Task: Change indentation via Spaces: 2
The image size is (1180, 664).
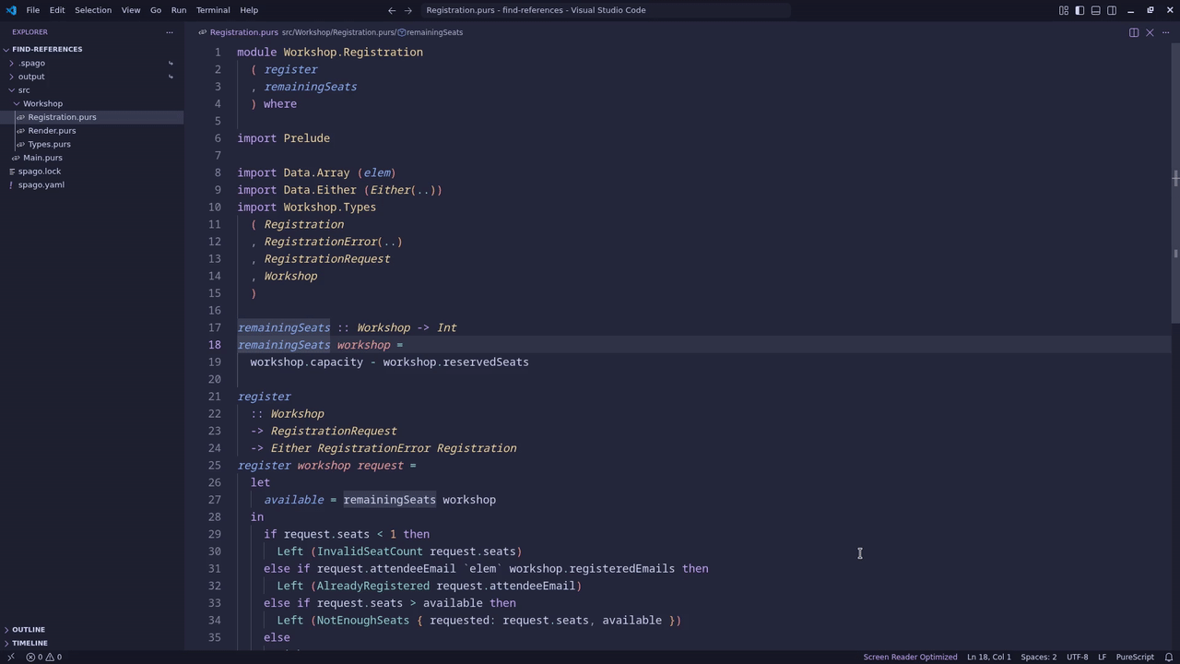Action: pos(1039,657)
